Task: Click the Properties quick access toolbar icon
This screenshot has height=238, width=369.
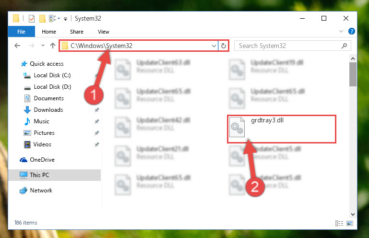Action: point(32,19)
